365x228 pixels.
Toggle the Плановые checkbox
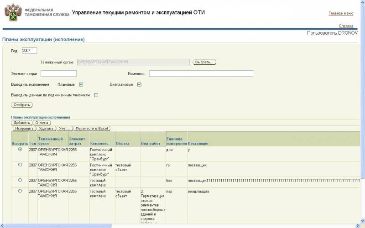[81, 84]
